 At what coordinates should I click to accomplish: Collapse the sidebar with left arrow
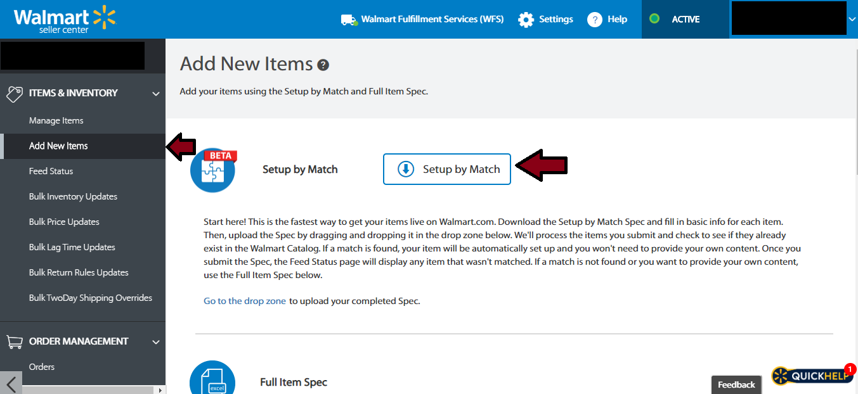coord(11,383)
